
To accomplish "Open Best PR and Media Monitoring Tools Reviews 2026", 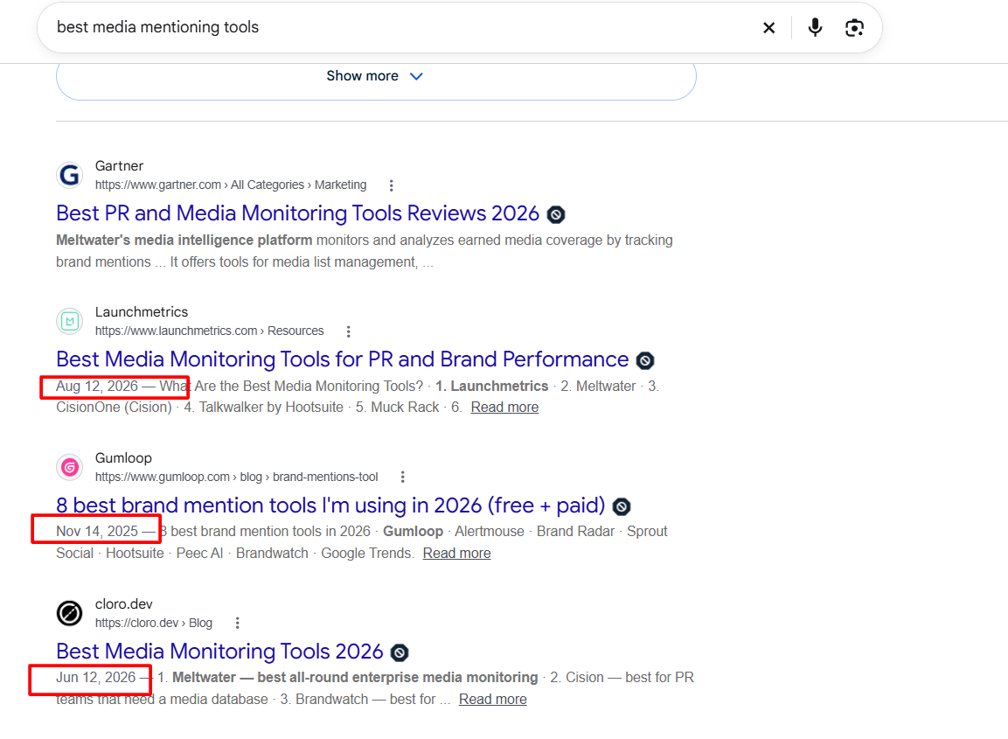I will (x=297, y=213).
